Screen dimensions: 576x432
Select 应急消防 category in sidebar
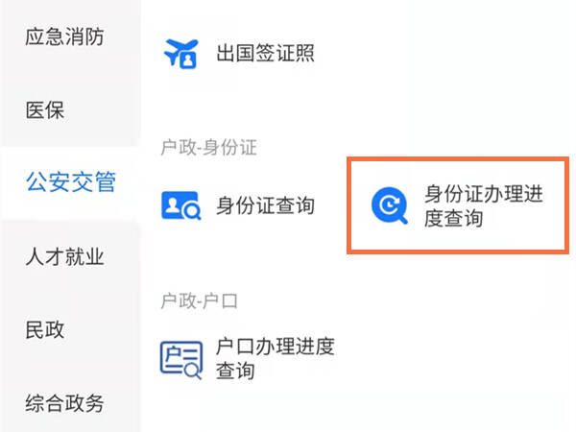pyautogui.click(x=64, y=36)
